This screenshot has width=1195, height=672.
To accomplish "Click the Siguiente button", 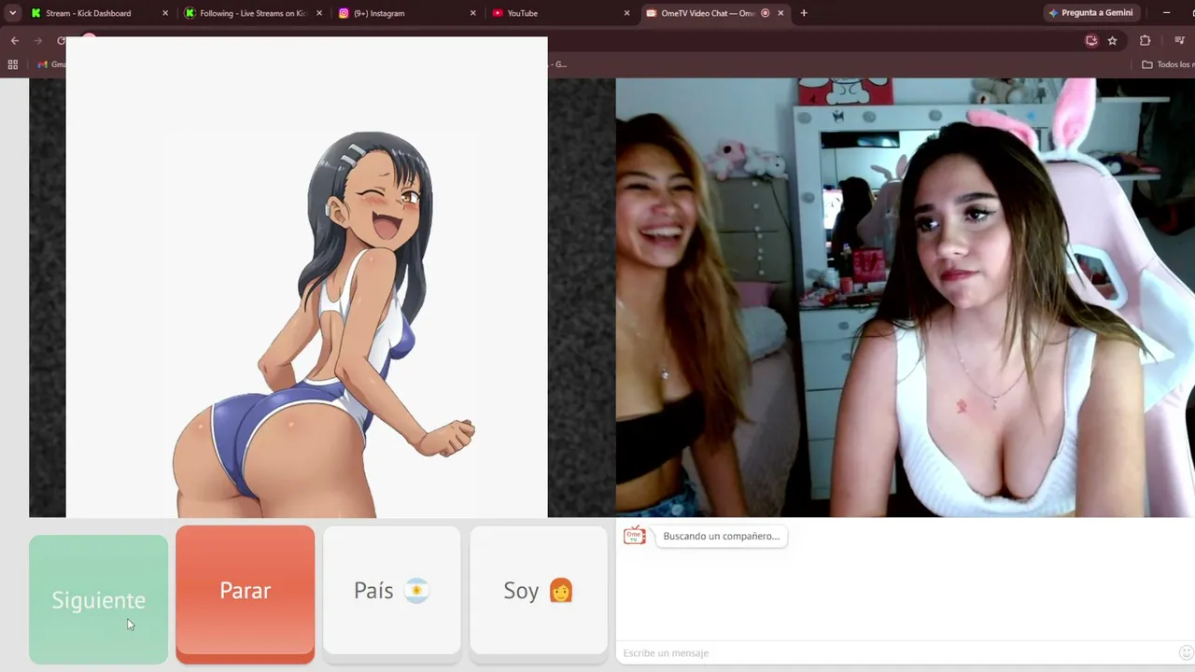I will click(x=98, y=599).
